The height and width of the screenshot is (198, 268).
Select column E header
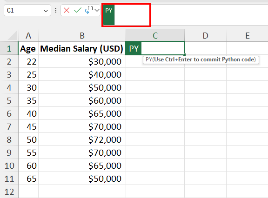point(247,36)
